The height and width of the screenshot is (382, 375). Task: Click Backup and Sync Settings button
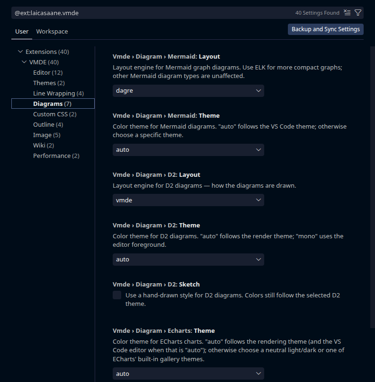pyautogui.click(x=325, y=29)
